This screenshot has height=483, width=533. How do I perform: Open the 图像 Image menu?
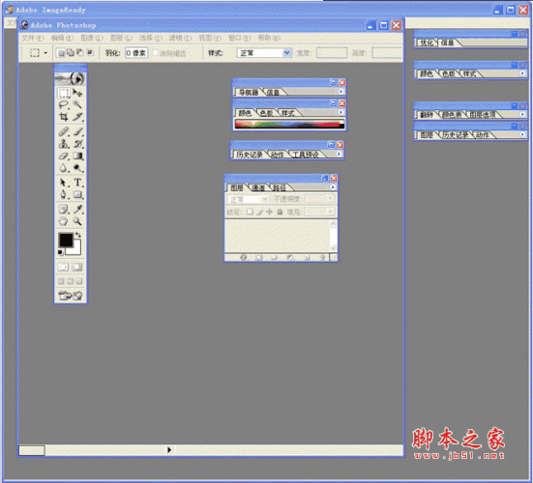click(x=92, y=38)
